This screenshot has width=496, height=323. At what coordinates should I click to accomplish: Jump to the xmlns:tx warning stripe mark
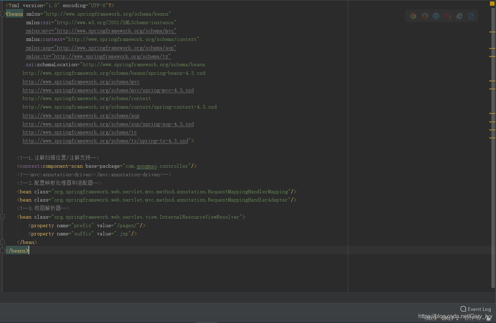492,56
